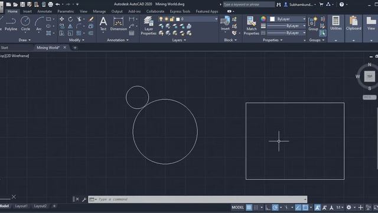This screenshot has height=213, width=378.
Task: Select the Polyline draw tool
Action: point(11,24)
